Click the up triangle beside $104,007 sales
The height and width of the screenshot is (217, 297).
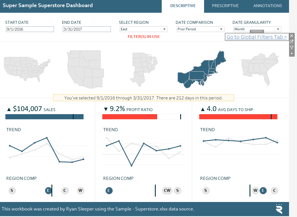pos(9,109)
